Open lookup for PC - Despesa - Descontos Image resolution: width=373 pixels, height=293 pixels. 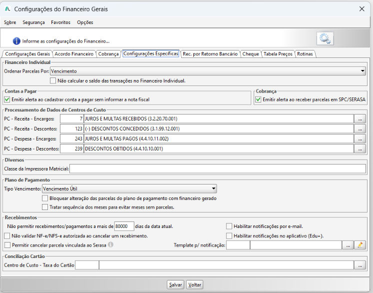click(360, 148)
